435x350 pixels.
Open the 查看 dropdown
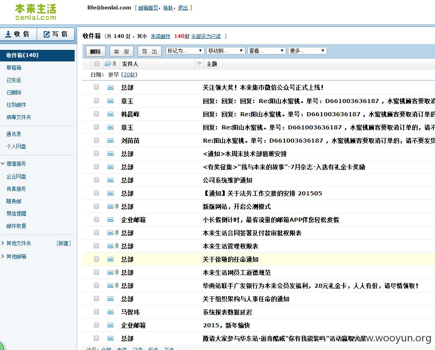point(266,51)
